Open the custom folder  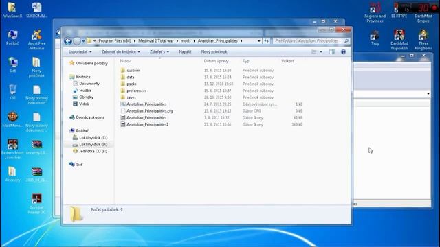pos(133,70)
